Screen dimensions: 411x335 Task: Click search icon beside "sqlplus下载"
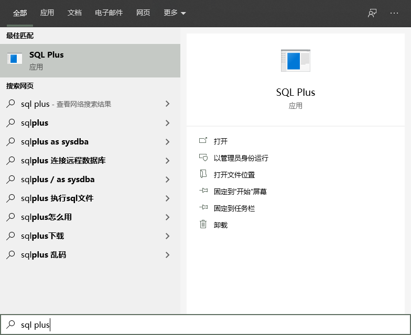(x=10, y=236)
